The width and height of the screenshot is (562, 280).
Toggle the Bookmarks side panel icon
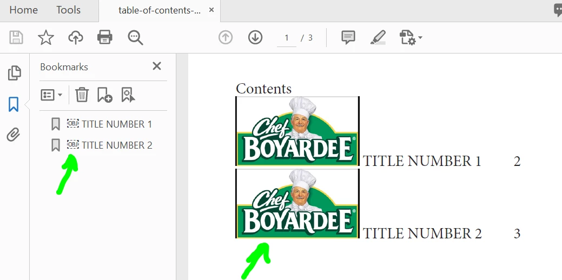coord(14,104)
